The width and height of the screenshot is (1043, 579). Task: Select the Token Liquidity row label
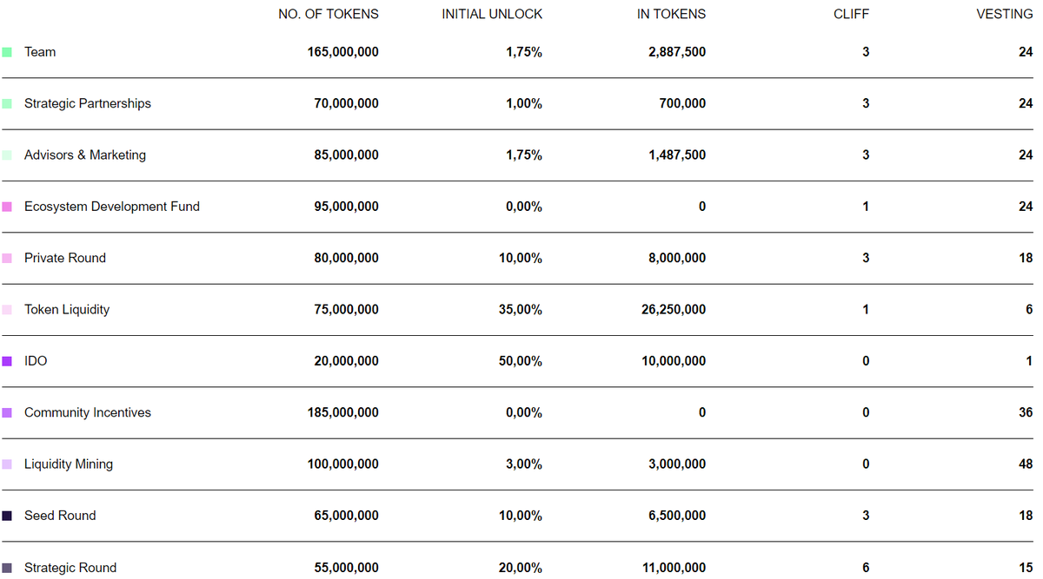coord(67,310)
